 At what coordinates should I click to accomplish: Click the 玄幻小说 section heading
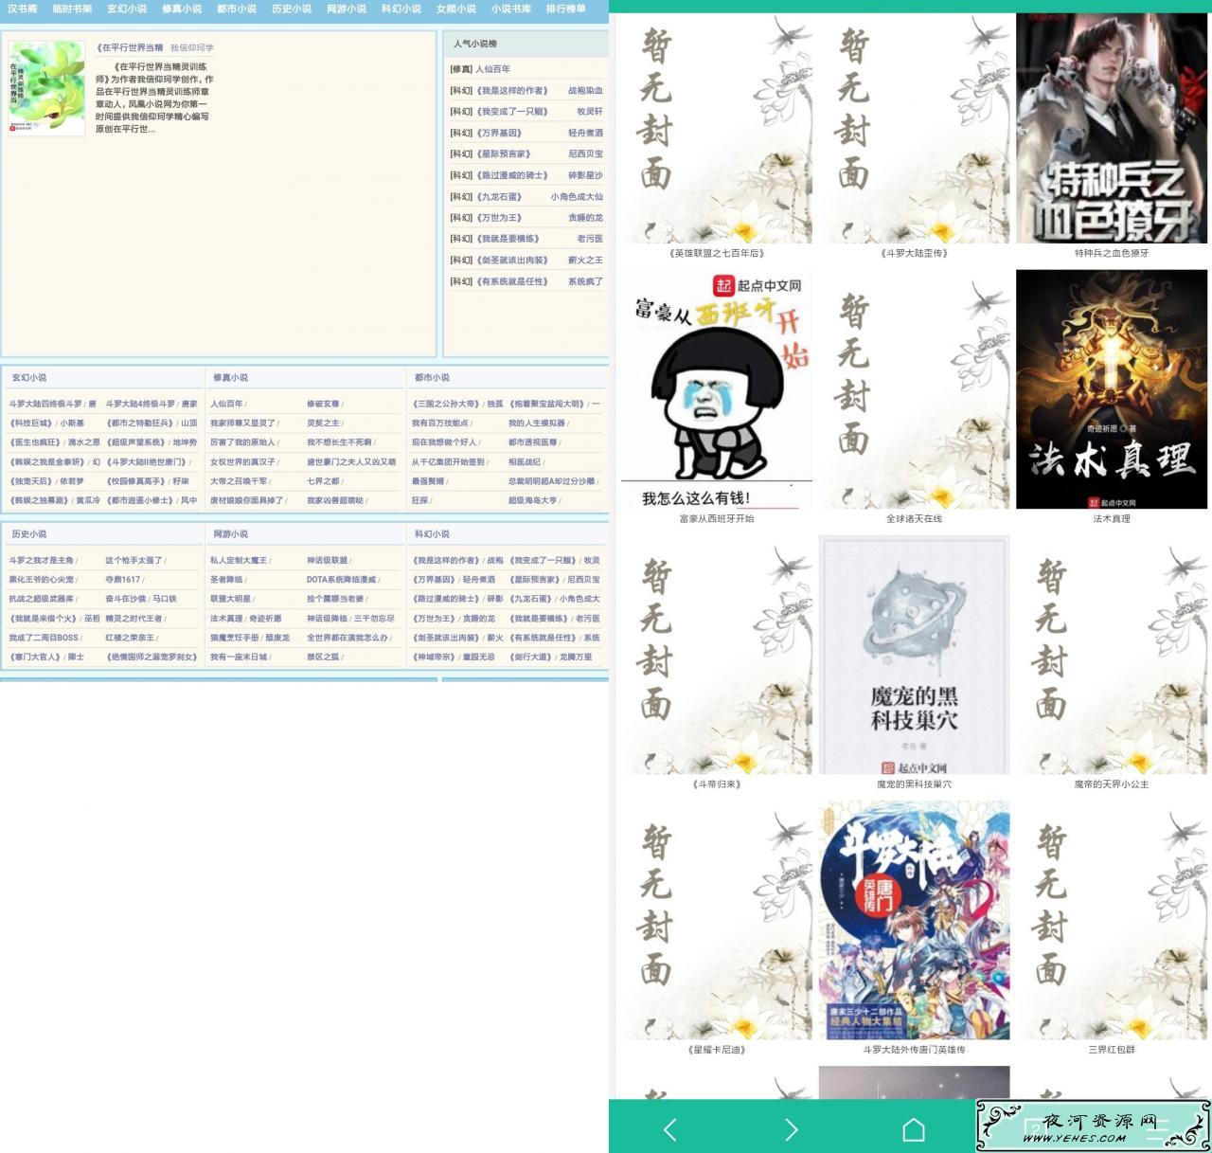pos(29,377)
